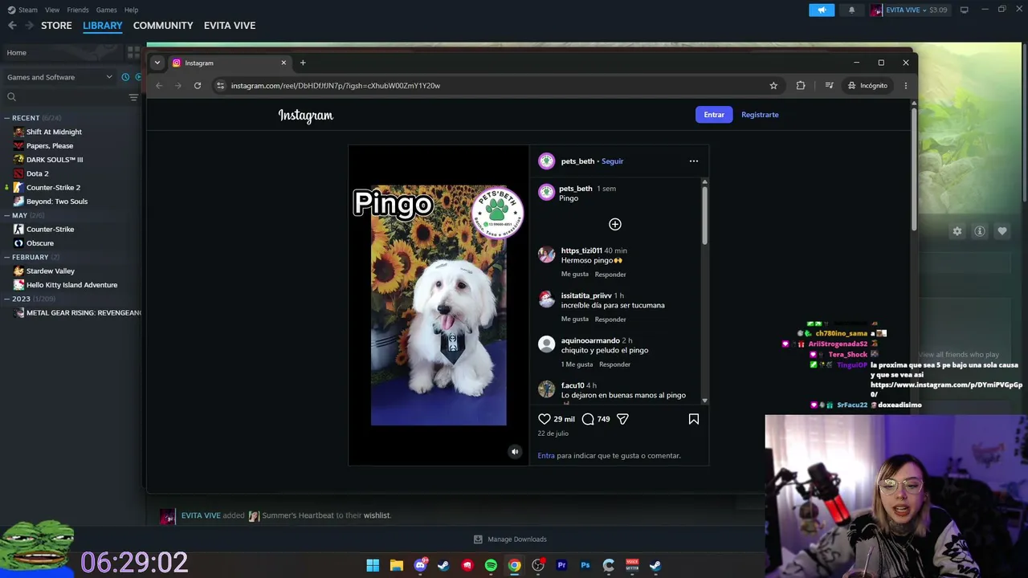
Task: Open Steam notifications bell
Action: pyautogui.click(x=852, y=10)
